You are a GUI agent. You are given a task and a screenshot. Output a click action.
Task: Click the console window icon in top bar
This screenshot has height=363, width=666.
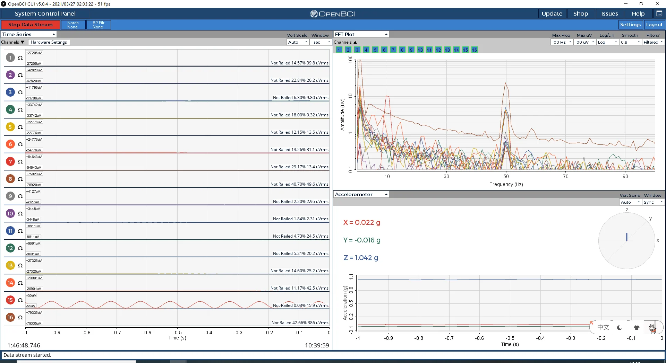[x=659, y=14]
